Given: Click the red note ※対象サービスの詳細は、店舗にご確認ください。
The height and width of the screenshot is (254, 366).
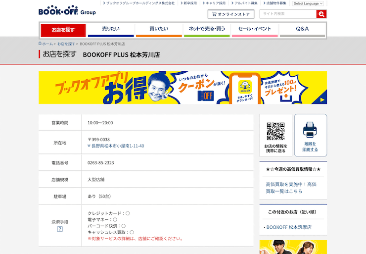Looking at the screenshot, I should click(x=136, y=239).
